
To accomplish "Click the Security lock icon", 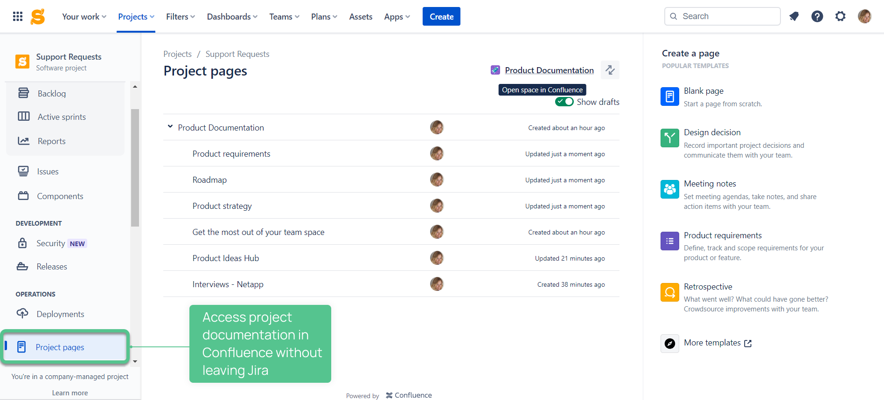I will click(22, 243).
